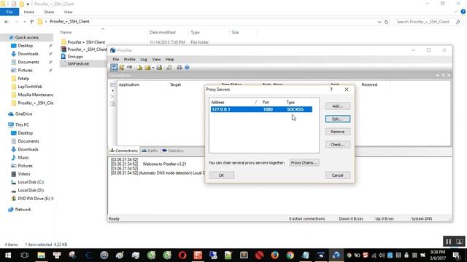Open Proxifier's File menu
The height and width of the screenshot is (262, 467).
(115, 60)
